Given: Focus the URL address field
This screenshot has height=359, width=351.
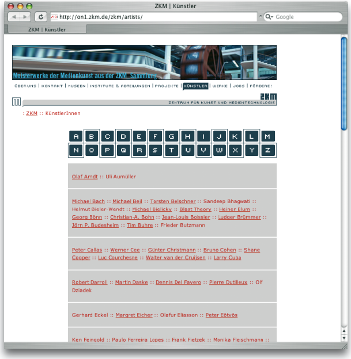Looking at the screenshot, I should coord(154,17).
